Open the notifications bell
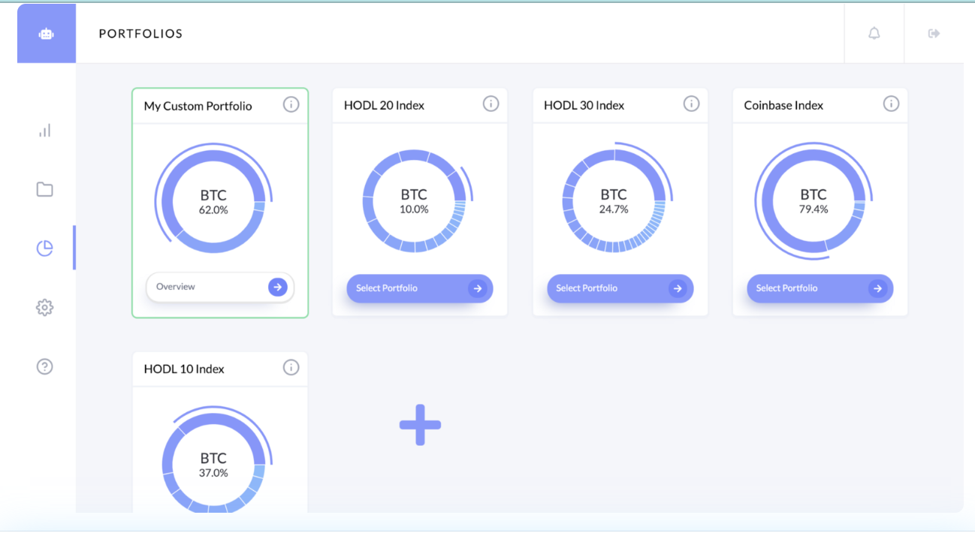 pos(874,33)
